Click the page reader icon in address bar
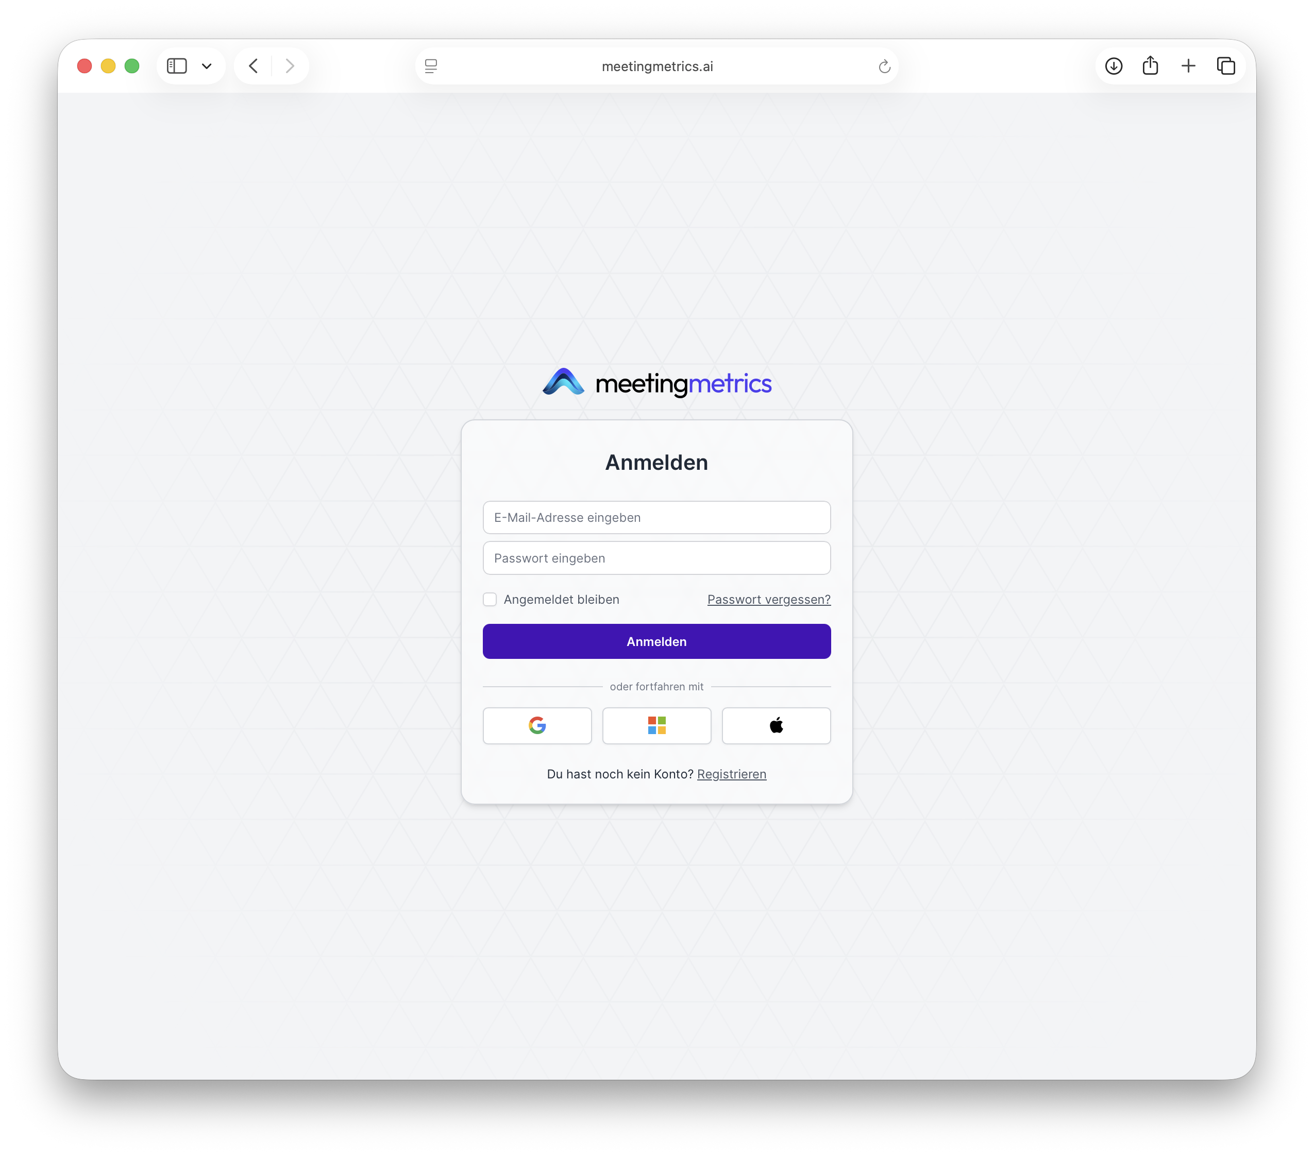 point(431,66)
